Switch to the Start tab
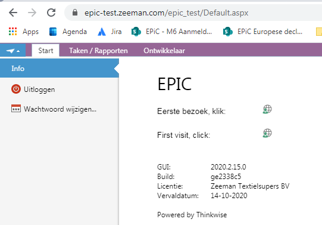This screenshot has height=225, width=322. pos(46,51)
